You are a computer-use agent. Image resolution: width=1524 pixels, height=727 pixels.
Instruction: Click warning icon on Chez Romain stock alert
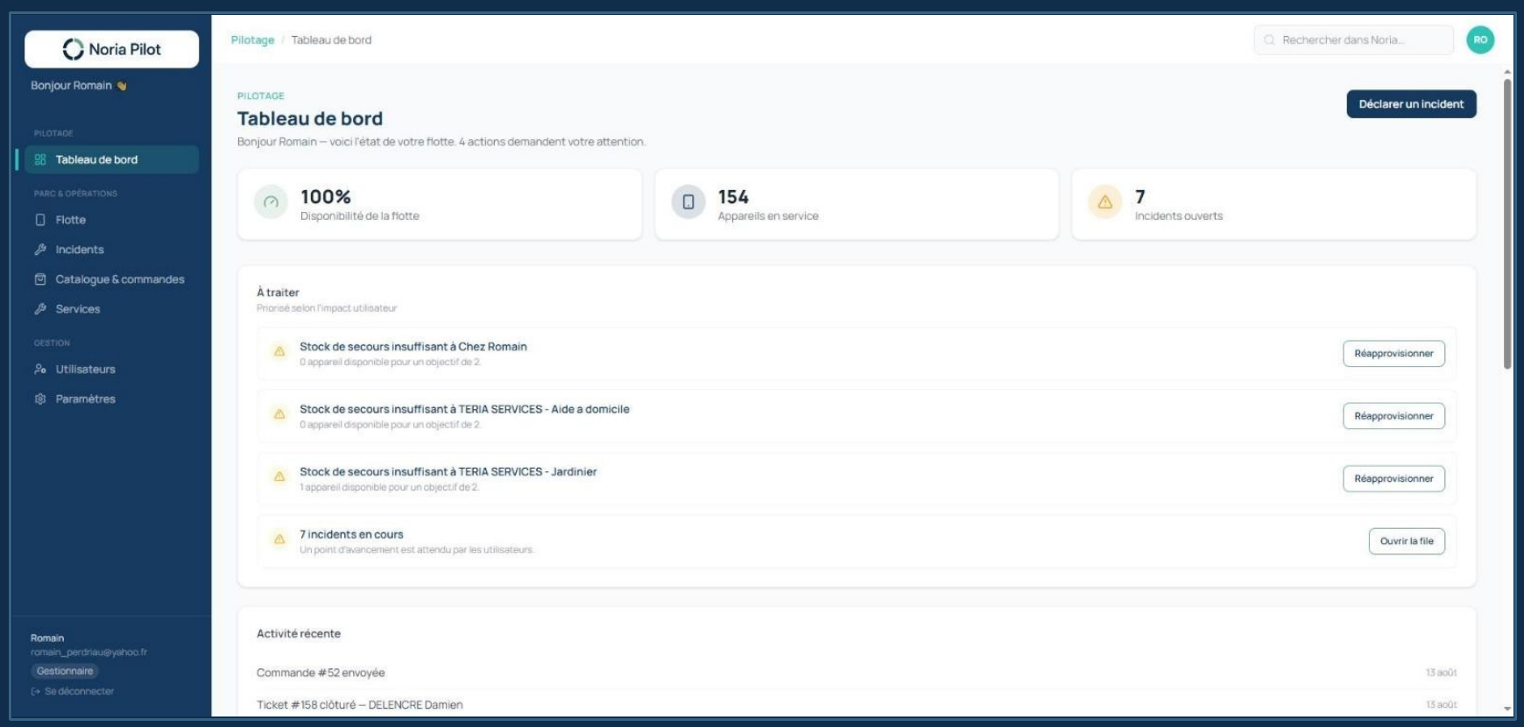tap(279, 351)
